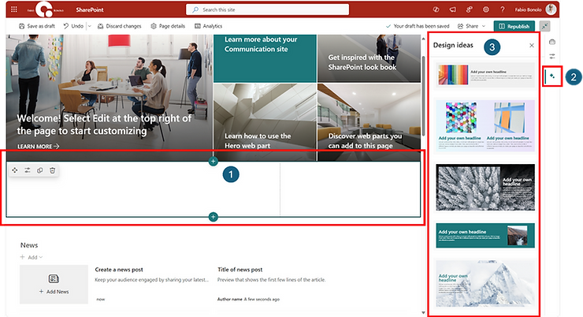The height and width of the screenshot is (317, 583).
Task: Click the site logo in header
Action: (45, 9)
